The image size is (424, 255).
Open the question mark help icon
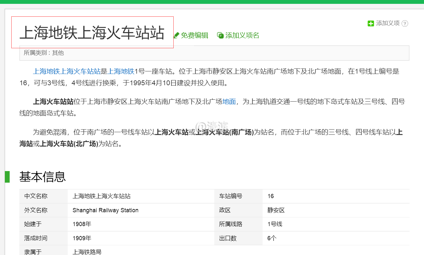pyautogui.click(x=405, y=23)
